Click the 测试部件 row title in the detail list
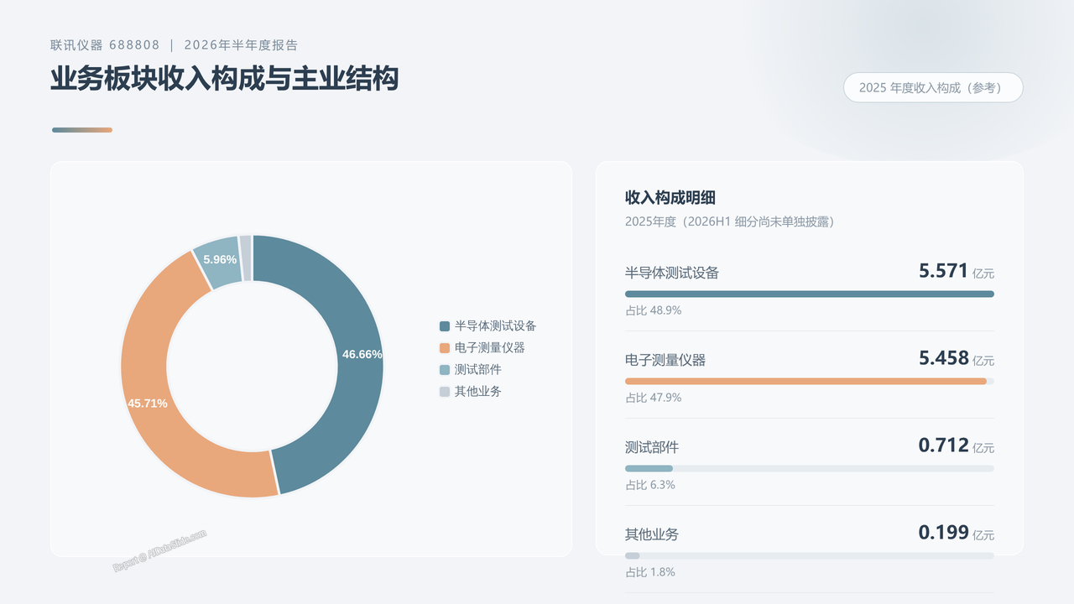Image resolution: width=1074 pixels, height=604 pixels. click(x=652, y=447)
